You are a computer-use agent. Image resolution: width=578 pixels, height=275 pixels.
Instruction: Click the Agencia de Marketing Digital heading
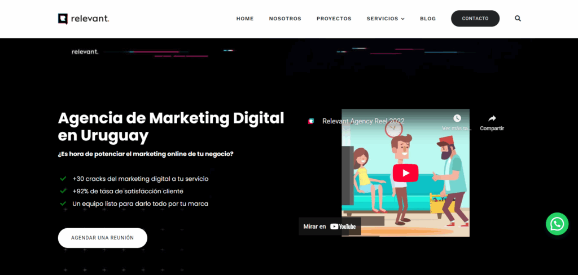(x=171, y=127)
